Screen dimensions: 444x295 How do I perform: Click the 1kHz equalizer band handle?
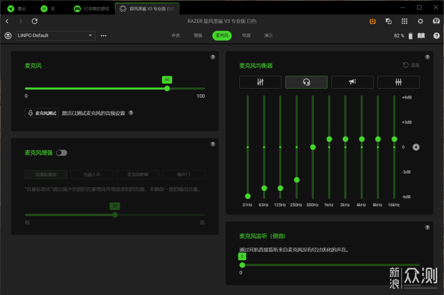click(x=329, y=139)
